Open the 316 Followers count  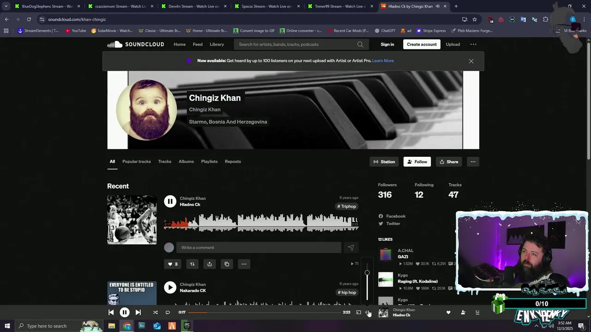pyautogui.click(x=385, y=195)
